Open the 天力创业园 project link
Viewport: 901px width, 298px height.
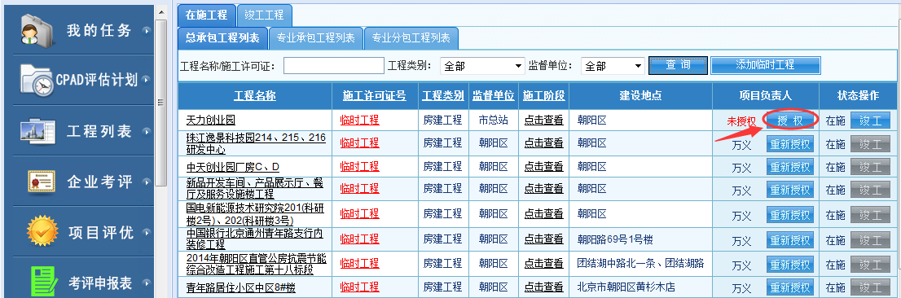tap(211, 121)
